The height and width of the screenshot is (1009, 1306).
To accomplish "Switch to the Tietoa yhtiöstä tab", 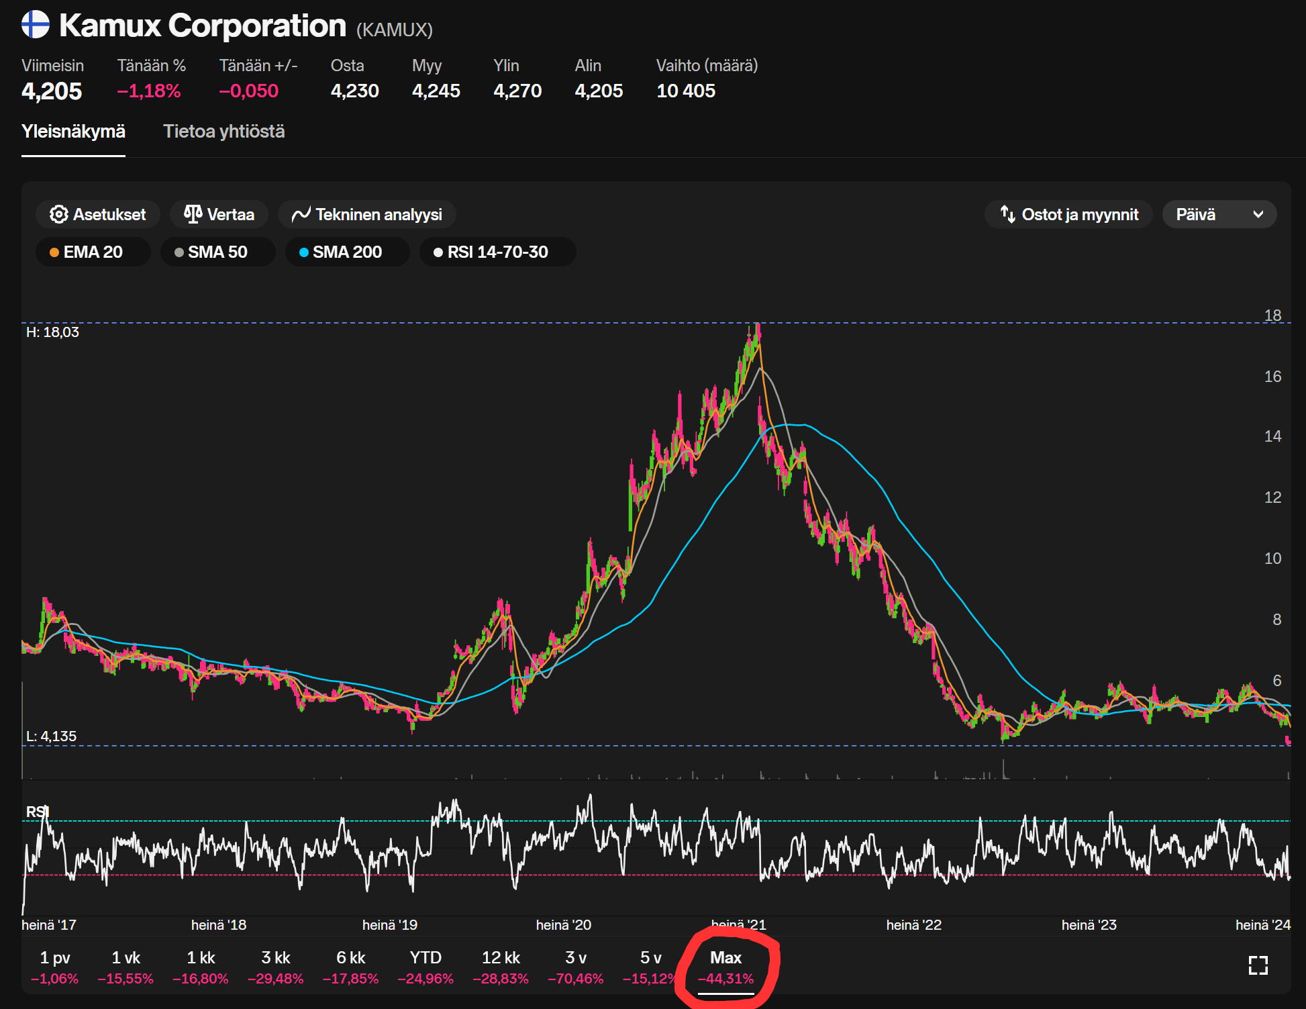I will [223, 131].
